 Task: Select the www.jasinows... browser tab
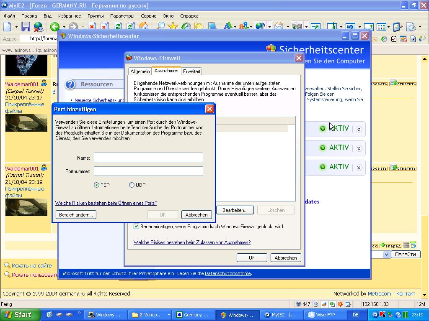point(18,50)
